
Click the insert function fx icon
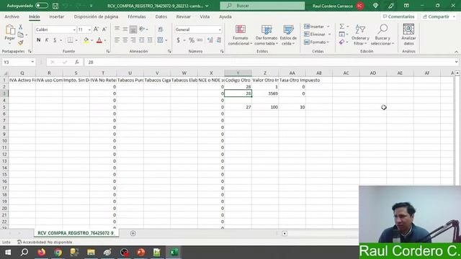[77, 63]
